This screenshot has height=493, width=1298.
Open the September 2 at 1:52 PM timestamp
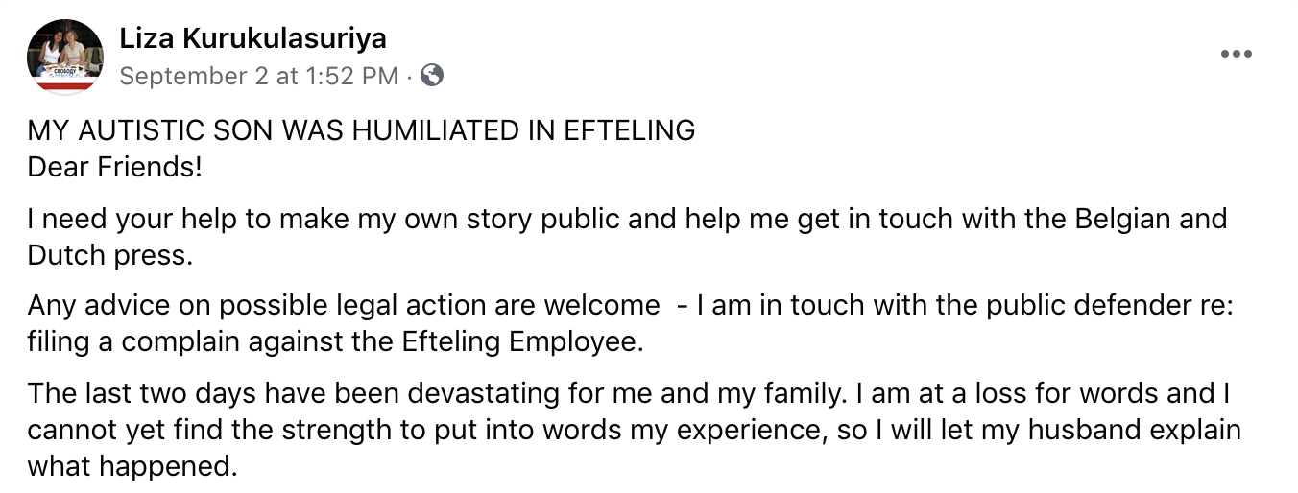pos(258,76)
